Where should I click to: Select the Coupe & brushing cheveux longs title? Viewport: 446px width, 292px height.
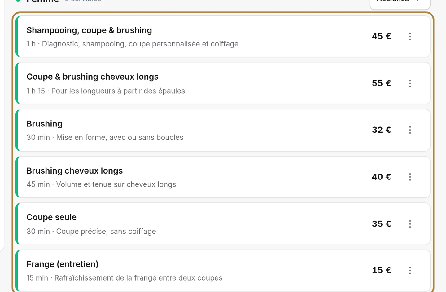point(92,77)
